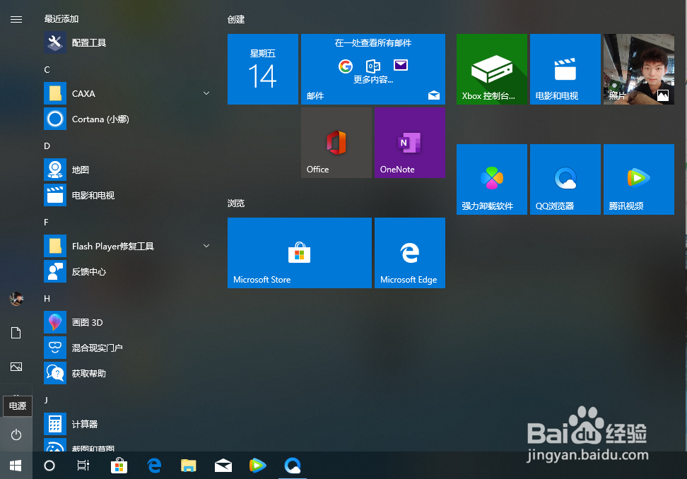Image resolution: width=687 pixels, height=479 pixels.
Task: Open the 强力卸载软件 tile
Action: tap(492, 179)
